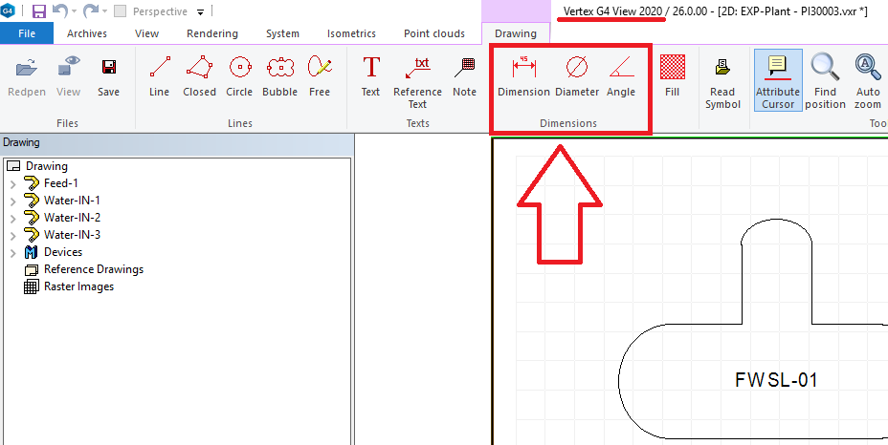Pick the Circle drawing tool

point(239,76)
